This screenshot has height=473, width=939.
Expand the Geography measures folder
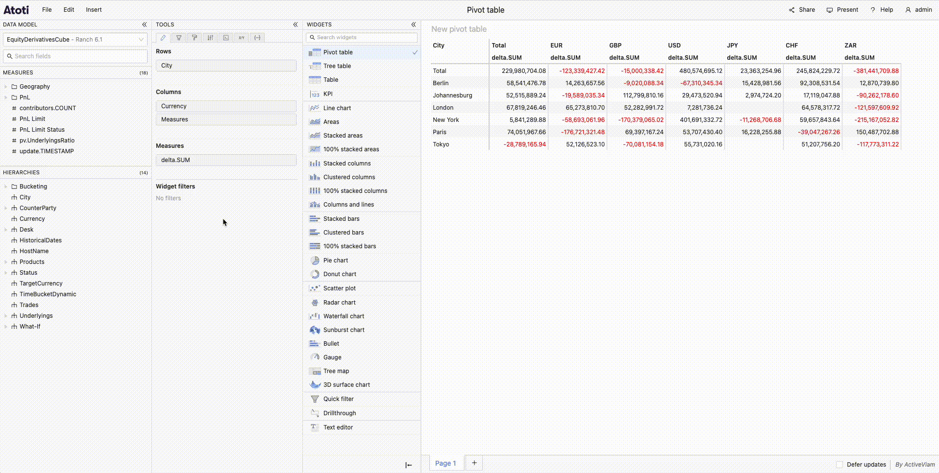tap(6, 87)
